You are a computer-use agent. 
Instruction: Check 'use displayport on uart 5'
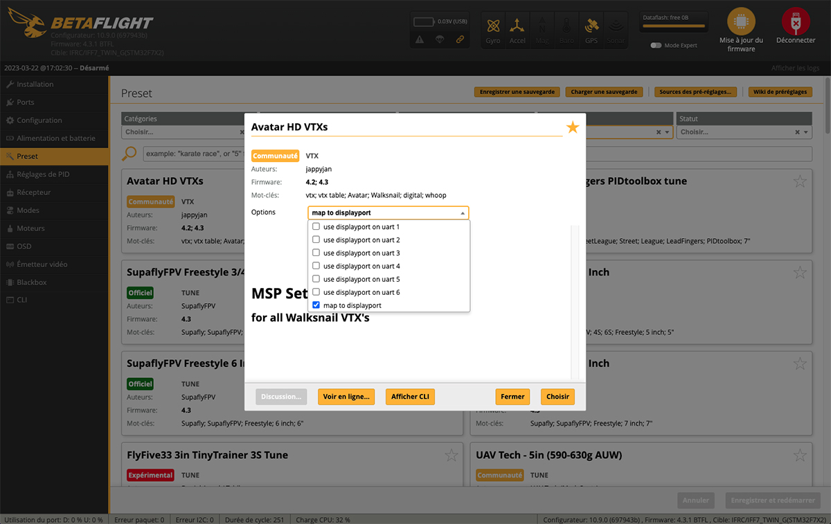coord(316,280)
